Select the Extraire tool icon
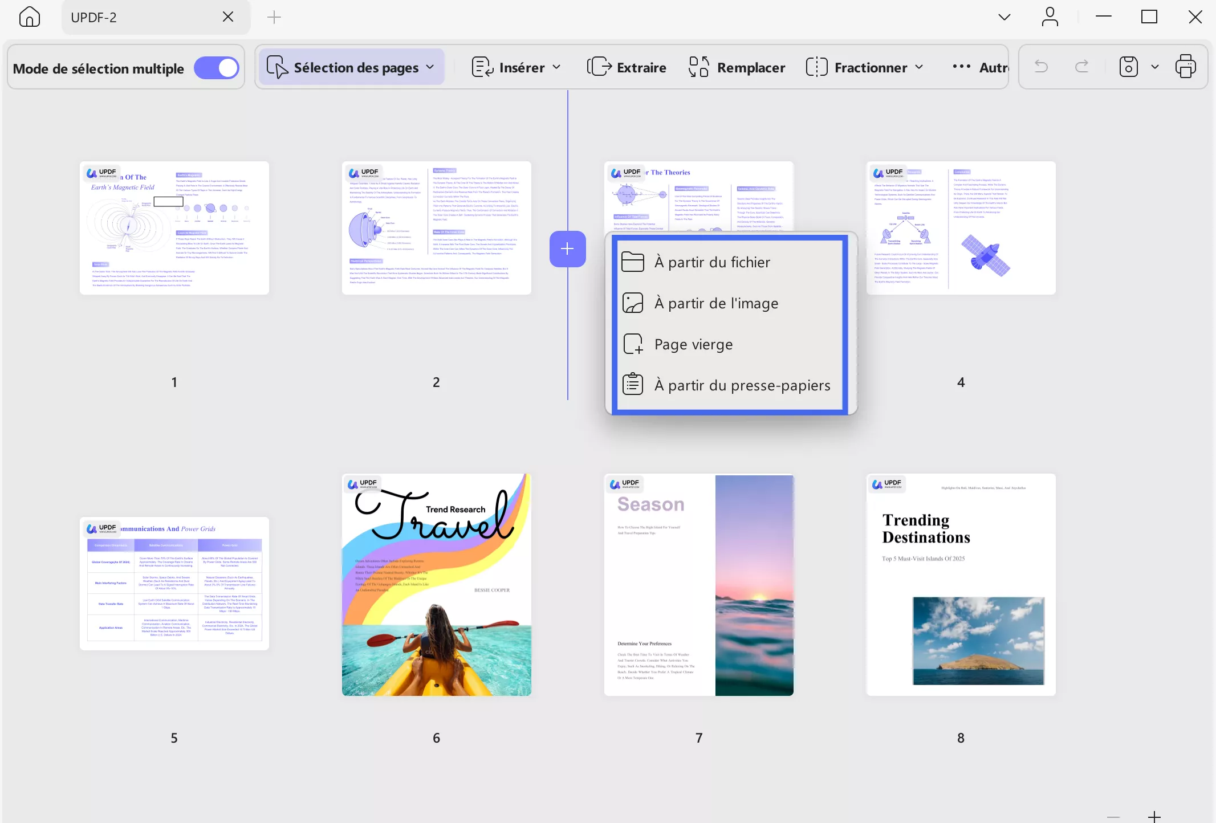The height and width of the screenshot is (823, 1216). pos(599,67)
